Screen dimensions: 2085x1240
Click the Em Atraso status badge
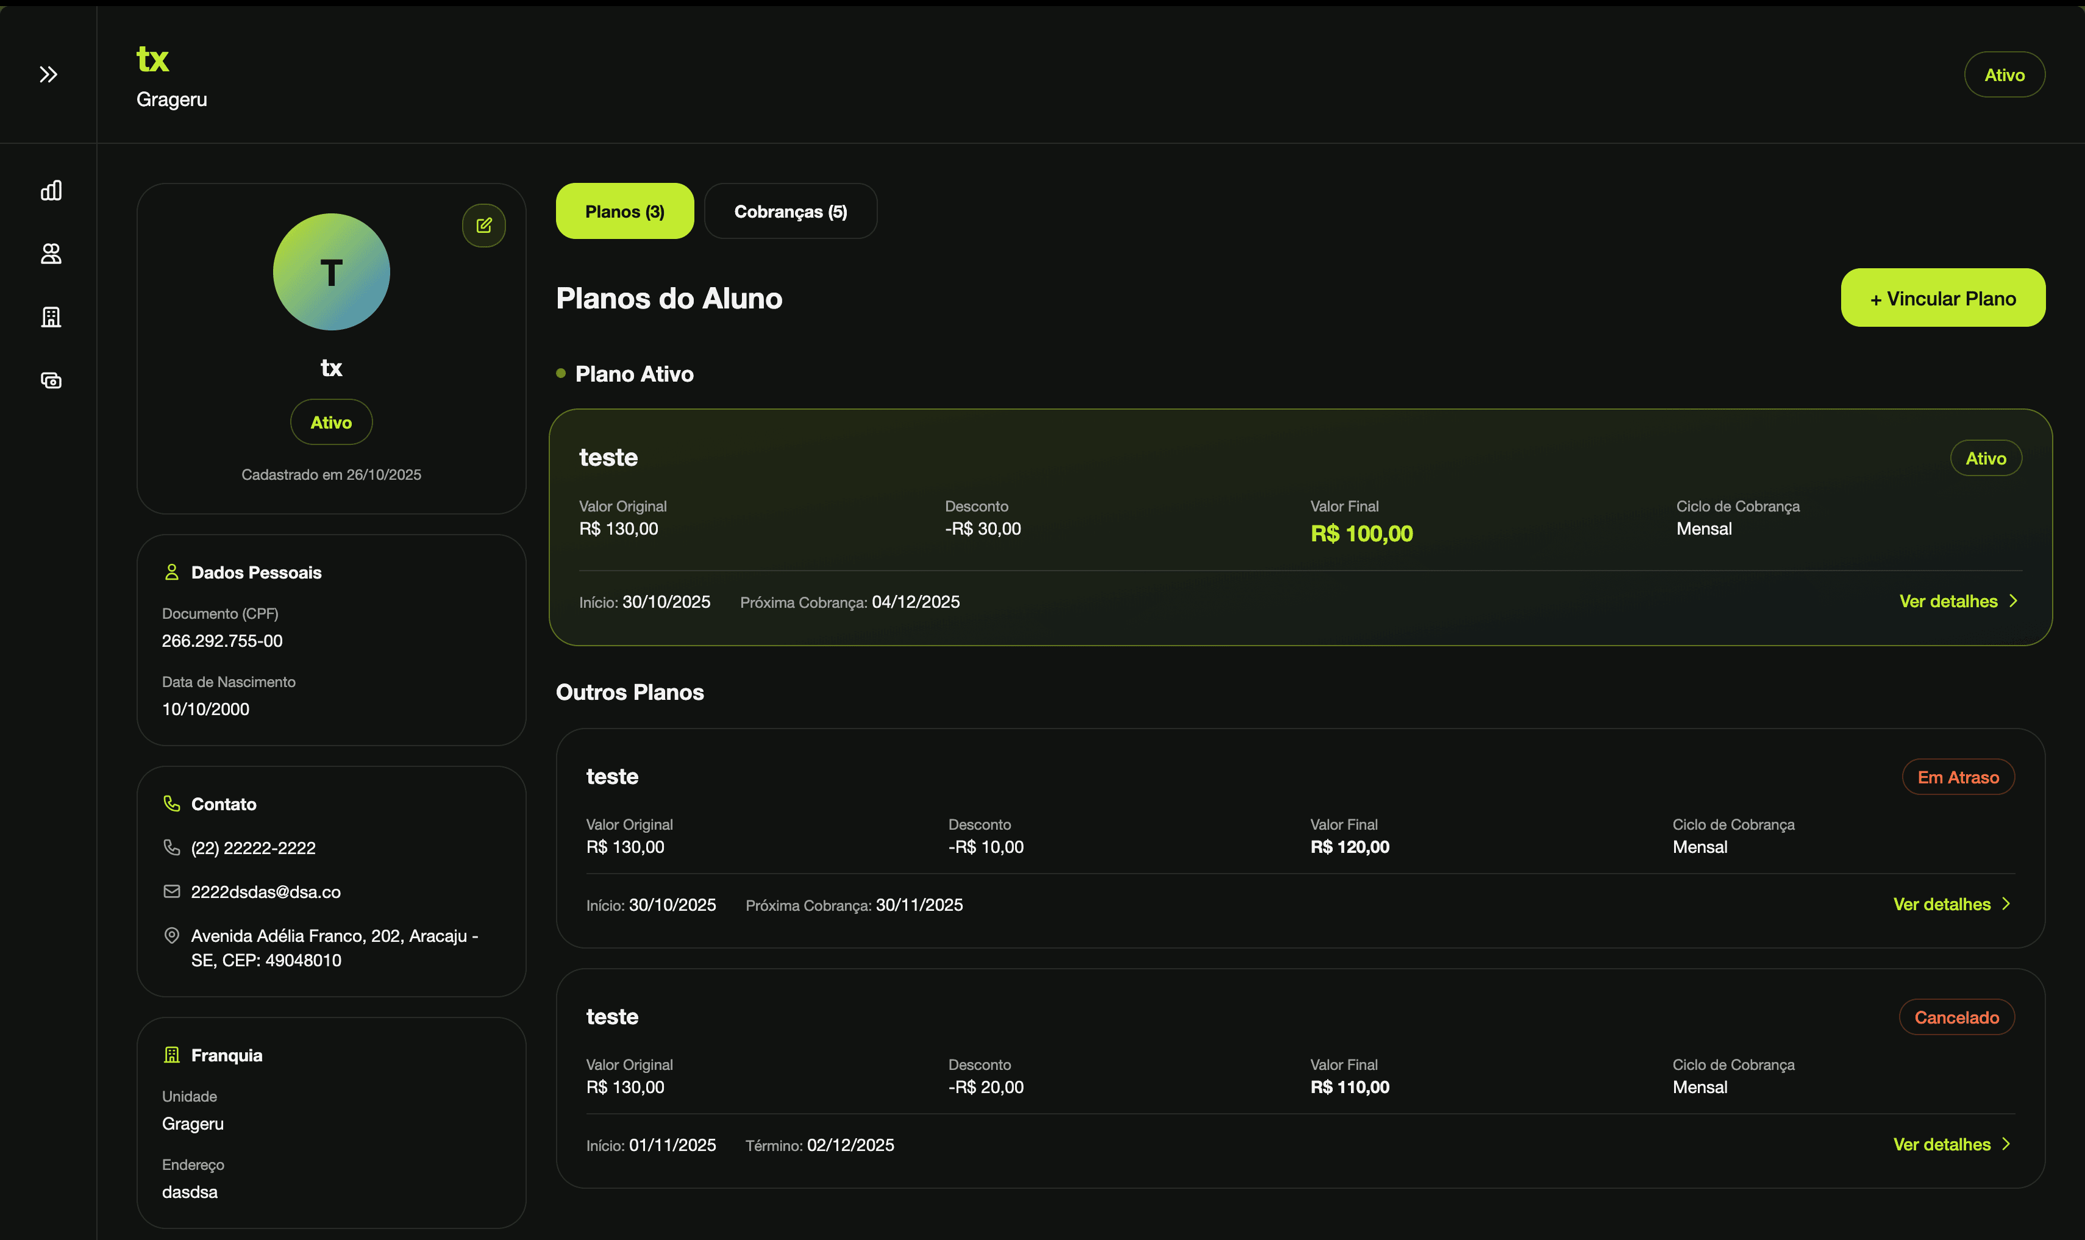(1957, 777)
